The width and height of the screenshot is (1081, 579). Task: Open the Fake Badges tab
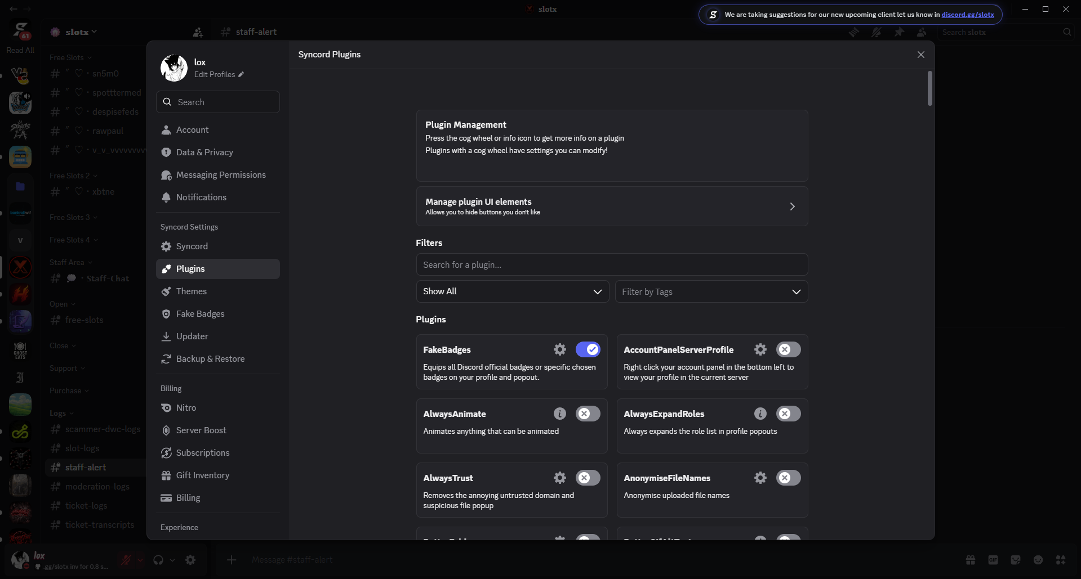[x=218, y=314]
